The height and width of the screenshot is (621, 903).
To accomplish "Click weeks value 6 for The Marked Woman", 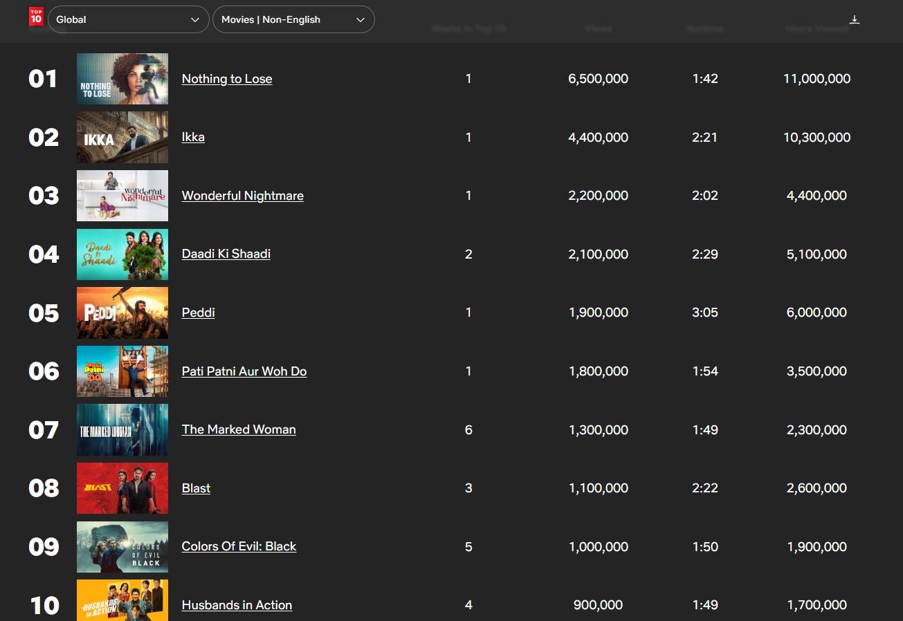I will point(468,430).
